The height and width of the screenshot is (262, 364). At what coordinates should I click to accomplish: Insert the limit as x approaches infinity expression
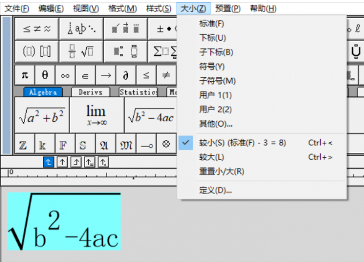point(97,115)
